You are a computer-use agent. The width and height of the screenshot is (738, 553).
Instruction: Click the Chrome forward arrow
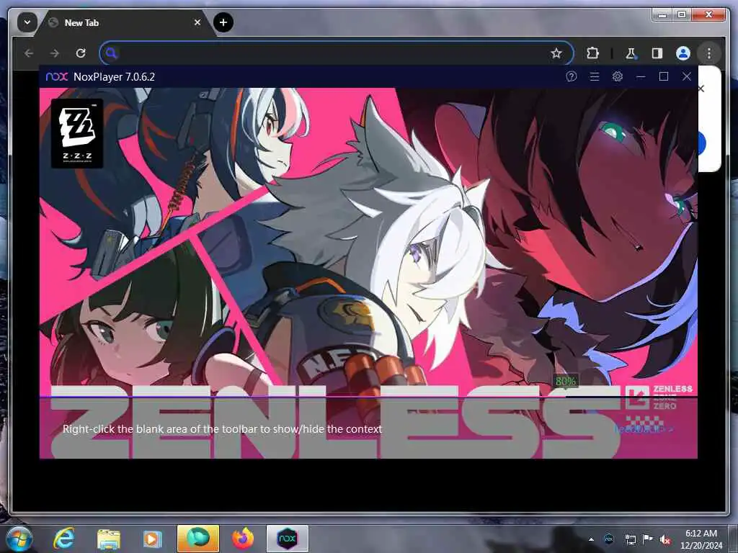click(x=55, y=53)
